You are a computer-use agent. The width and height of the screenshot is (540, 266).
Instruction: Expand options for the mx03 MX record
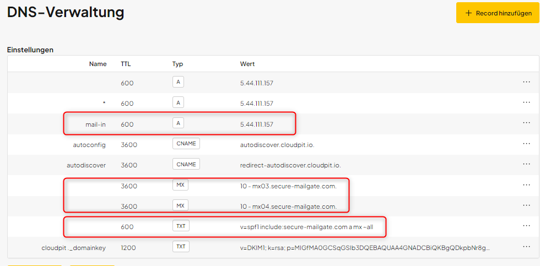(x=526, y=185)
